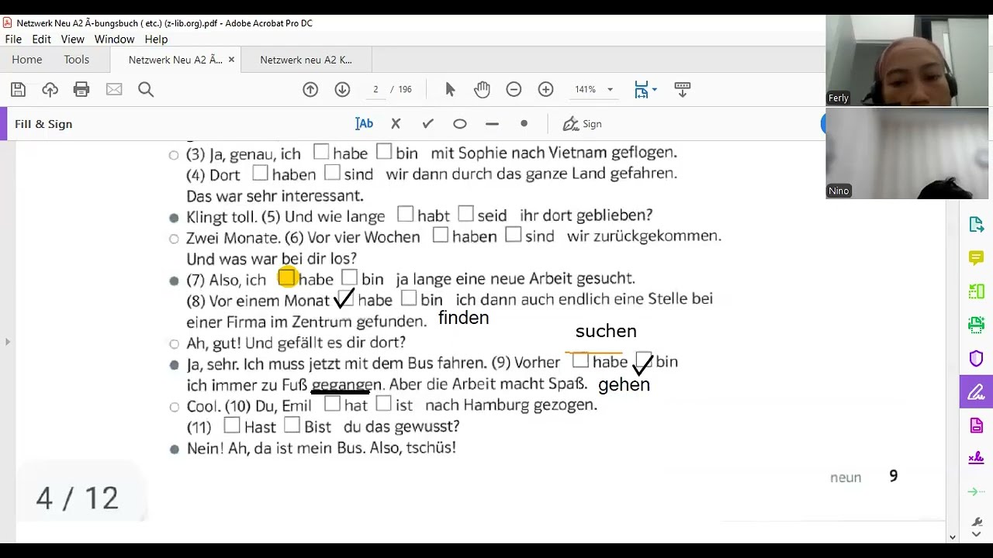Click the read mode keyboard icon
This screenshot has width=993, height=558.
tap(683, 90)
